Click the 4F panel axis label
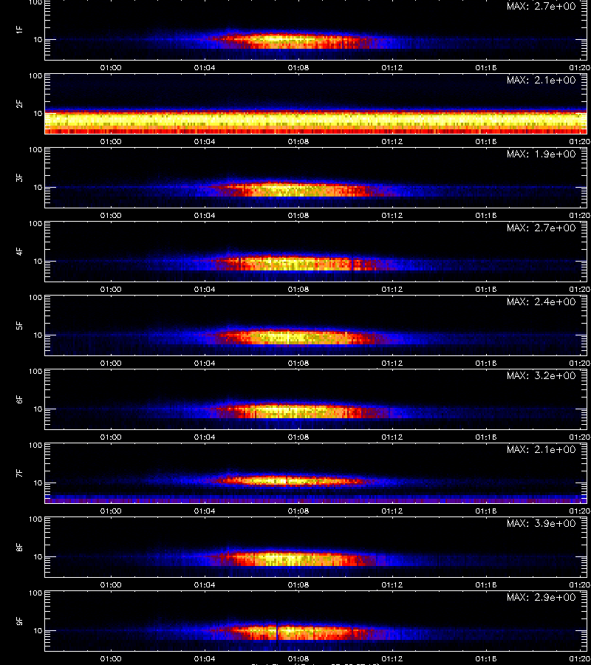591x665 pixels. pyautogui.click(x=19, y=251)
